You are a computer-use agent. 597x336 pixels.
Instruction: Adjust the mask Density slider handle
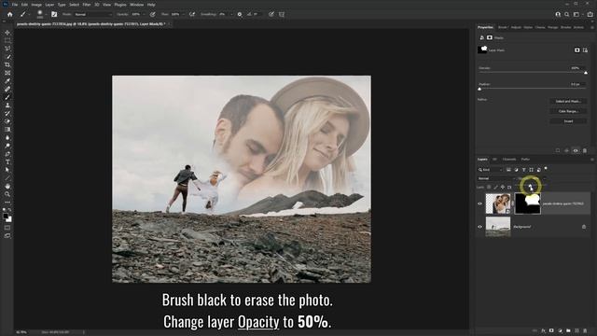(586, 73)
